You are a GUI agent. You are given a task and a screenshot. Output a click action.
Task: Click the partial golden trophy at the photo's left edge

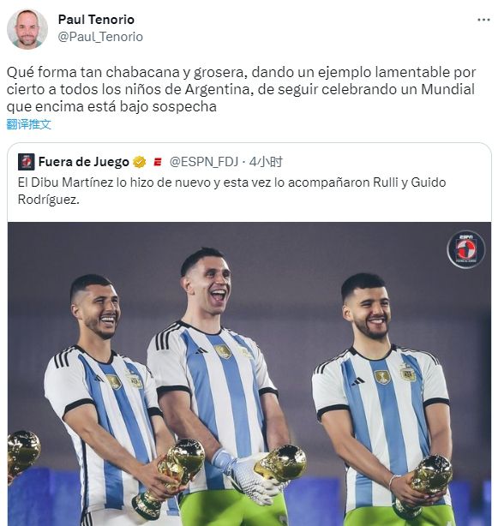[x=23, y=453]
